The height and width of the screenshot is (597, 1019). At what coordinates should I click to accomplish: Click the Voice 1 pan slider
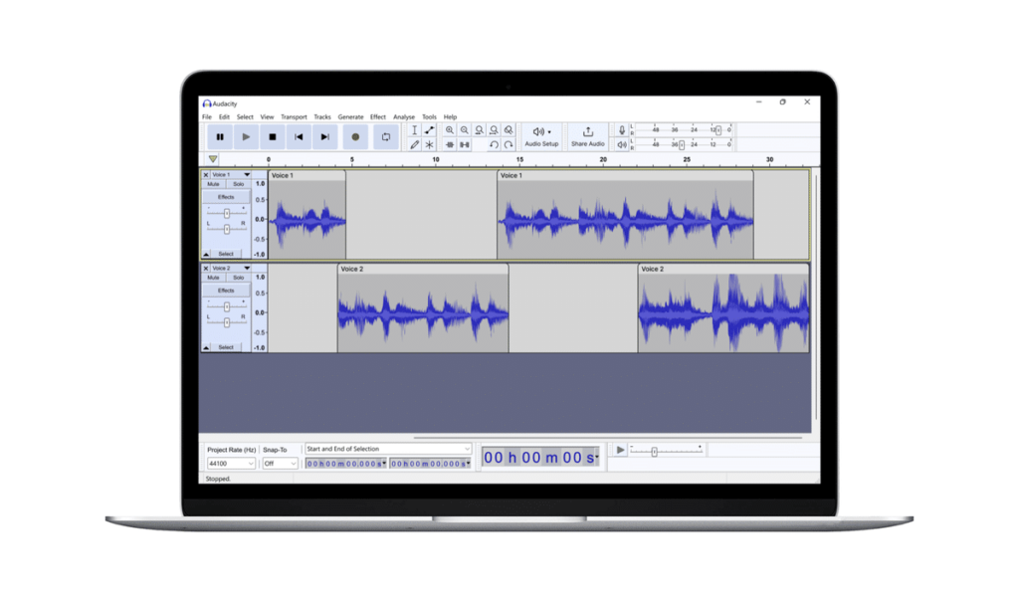[226, 229]
